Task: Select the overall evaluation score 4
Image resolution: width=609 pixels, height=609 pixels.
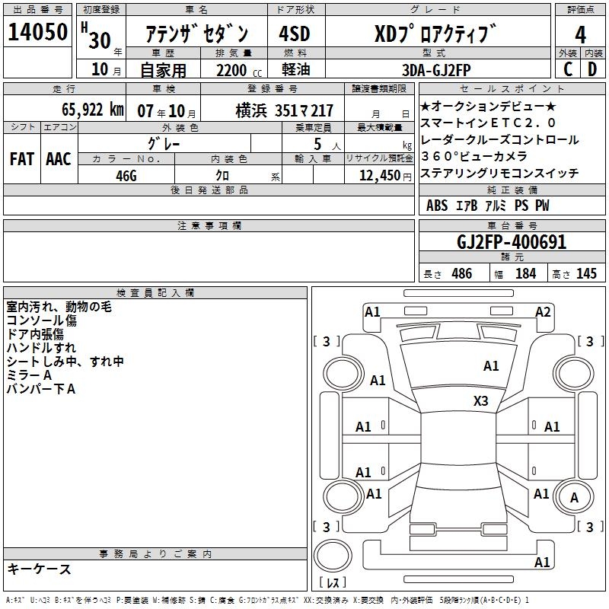Action: click(x=580, y=34)
